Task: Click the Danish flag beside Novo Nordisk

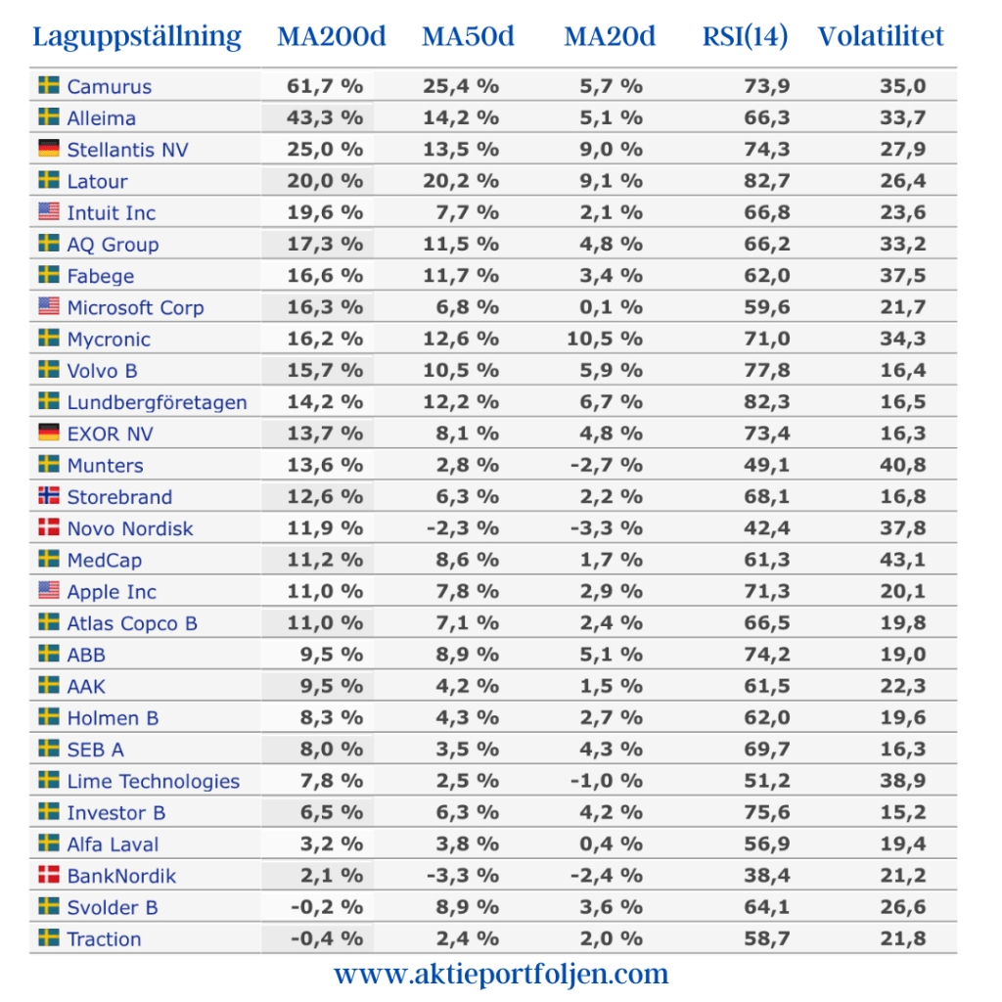Action: point(48,527)
